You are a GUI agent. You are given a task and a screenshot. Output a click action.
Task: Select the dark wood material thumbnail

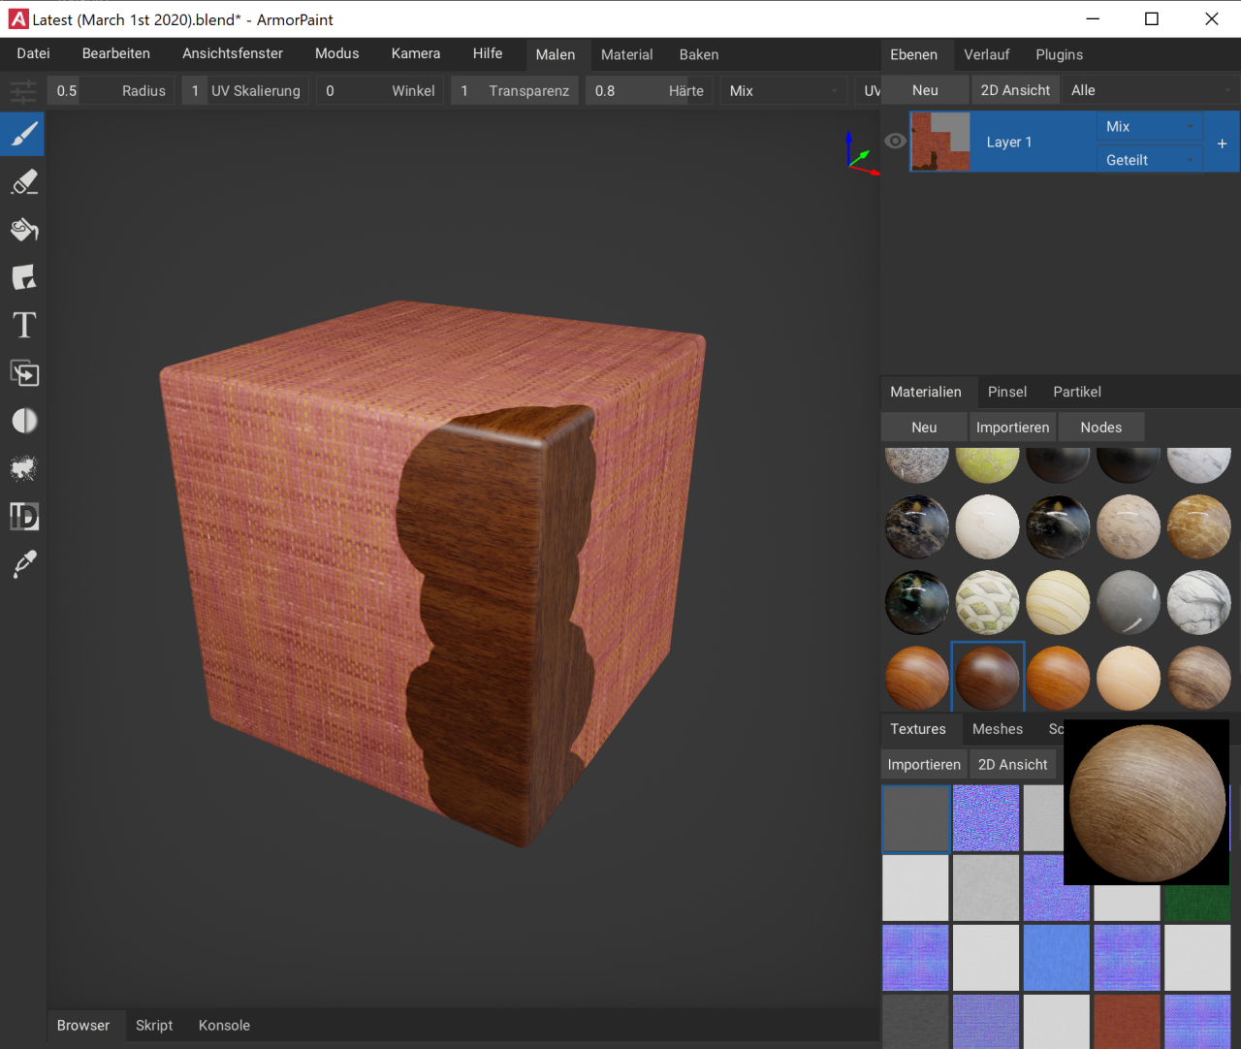pyautogui.click(x=987, y=677)
